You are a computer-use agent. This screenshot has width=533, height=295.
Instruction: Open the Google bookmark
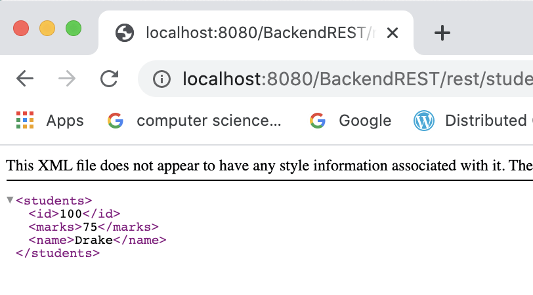pos(351,121)
